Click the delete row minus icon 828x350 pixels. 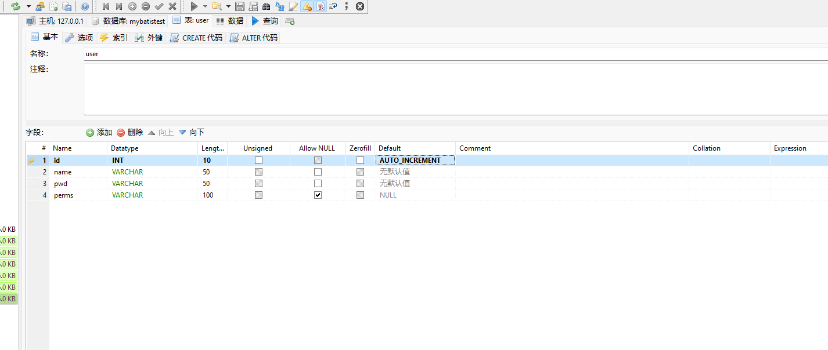click(x=146, y=6)
